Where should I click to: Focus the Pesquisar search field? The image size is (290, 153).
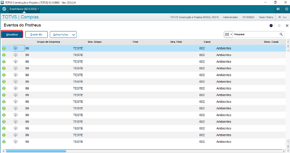pos(256,34)
